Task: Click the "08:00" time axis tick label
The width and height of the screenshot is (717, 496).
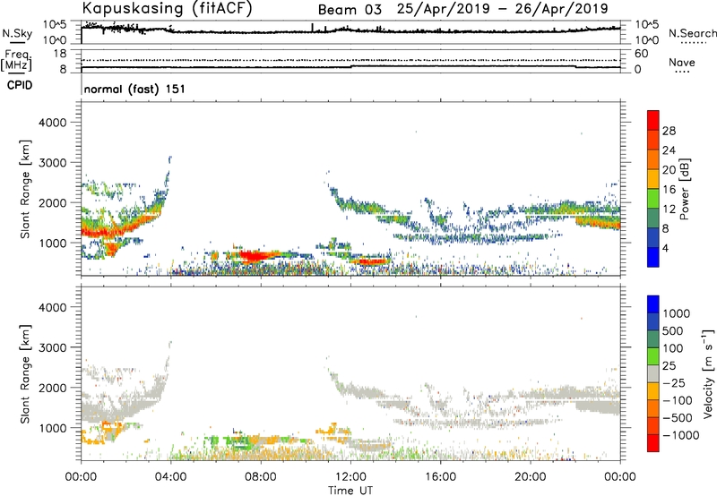Action: pyautogui.click(x=261, y=477)
